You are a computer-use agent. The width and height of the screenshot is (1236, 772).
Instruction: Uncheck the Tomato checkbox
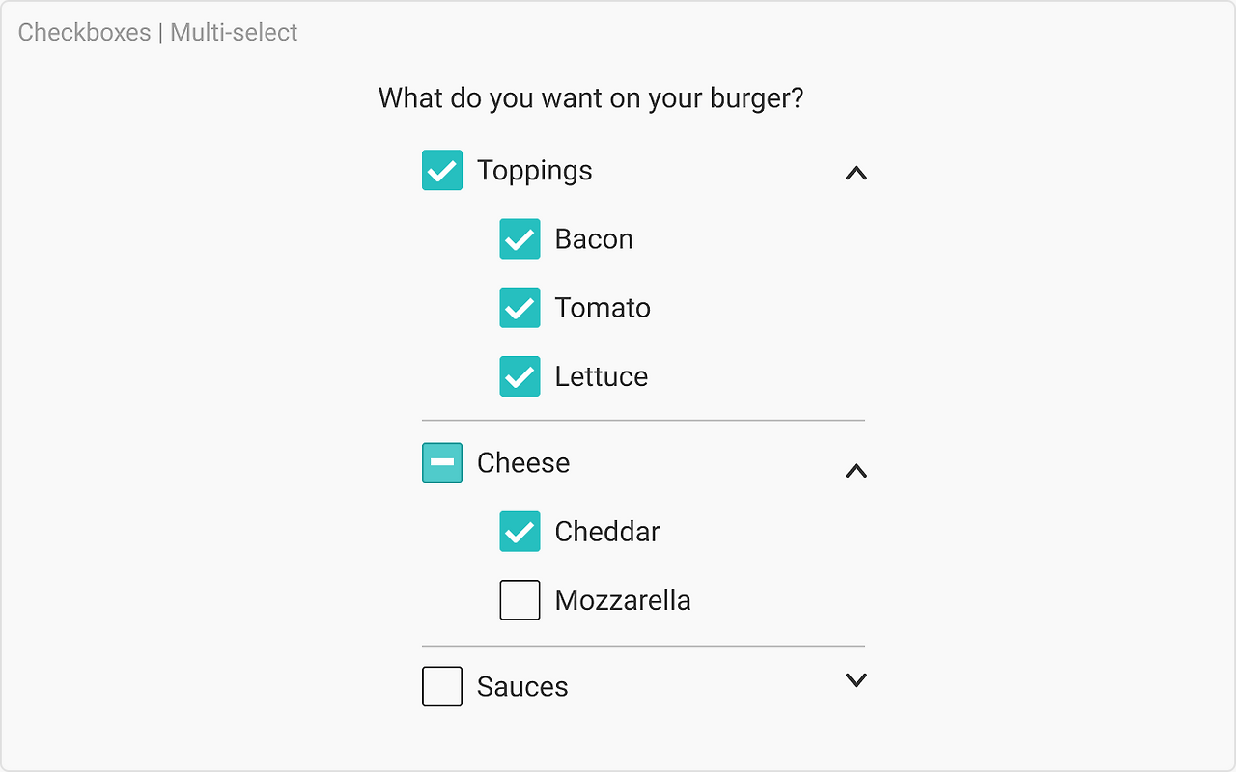tap(520, 308)
